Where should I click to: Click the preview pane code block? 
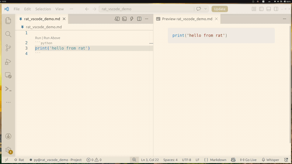tap(221, 36)
